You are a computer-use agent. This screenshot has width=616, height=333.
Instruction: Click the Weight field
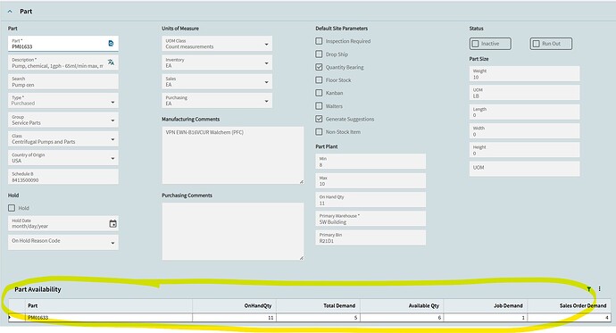[524, 74]
